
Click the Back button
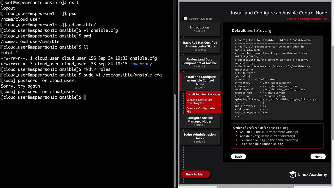pyautogui.click(x=238, y=157)
